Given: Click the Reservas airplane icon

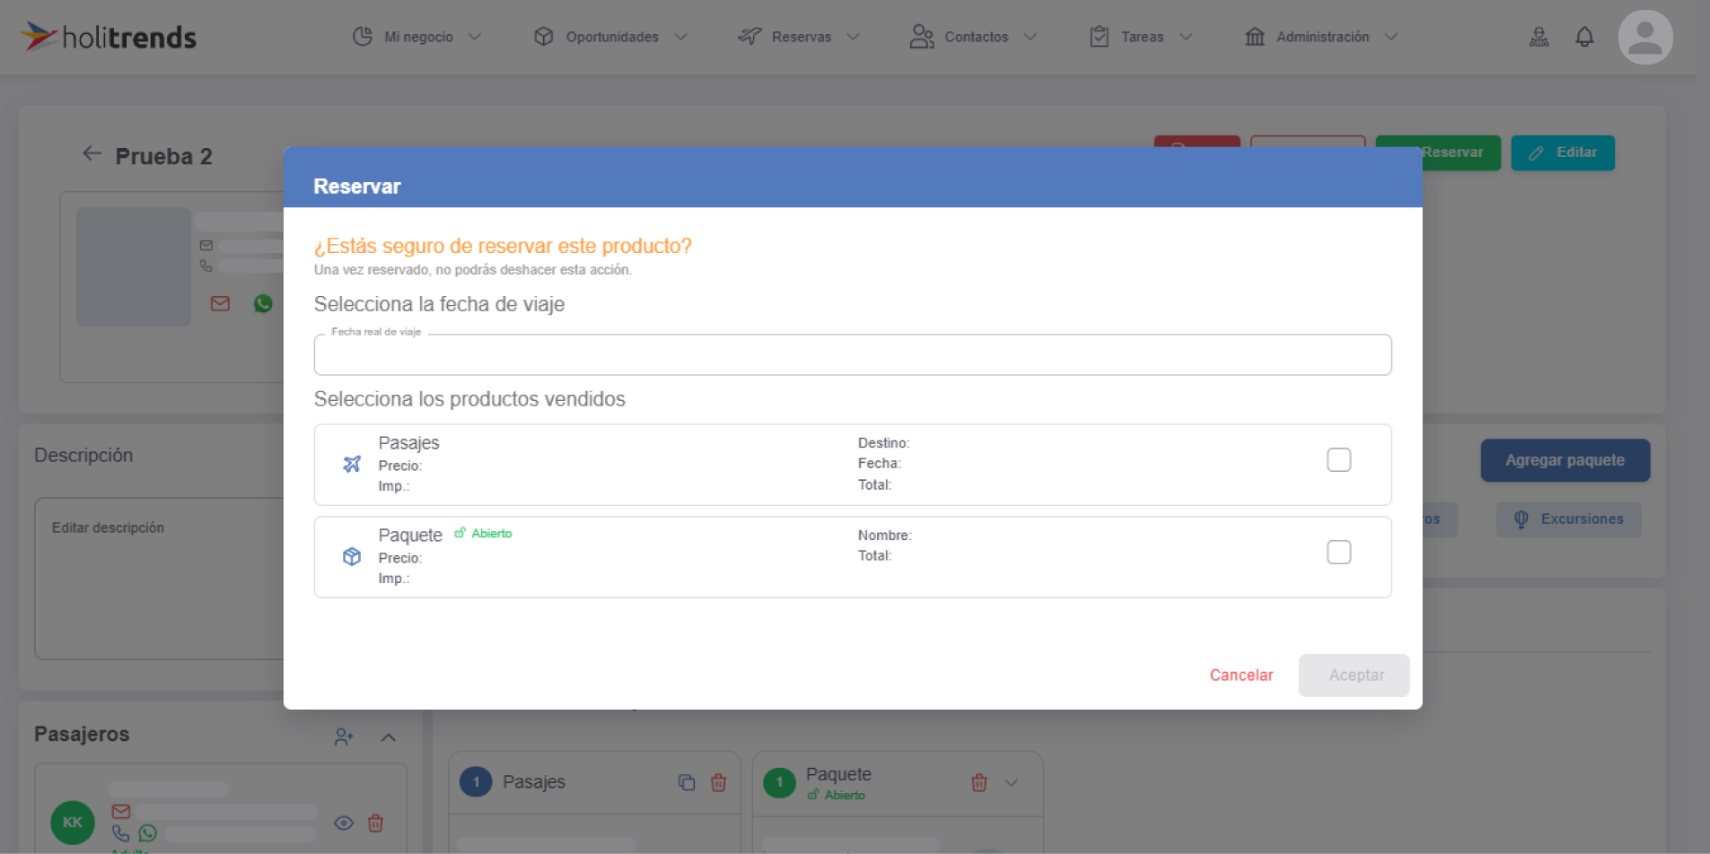Looking at the screenshot, I should [750, 37].
